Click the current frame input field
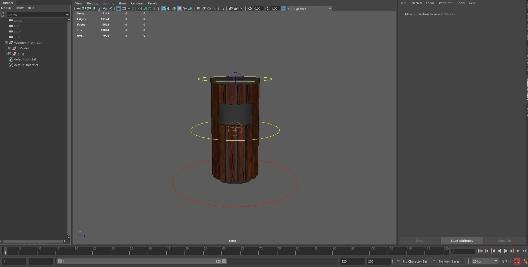This screenshot has height=267, width=528. tap(463, 251)
